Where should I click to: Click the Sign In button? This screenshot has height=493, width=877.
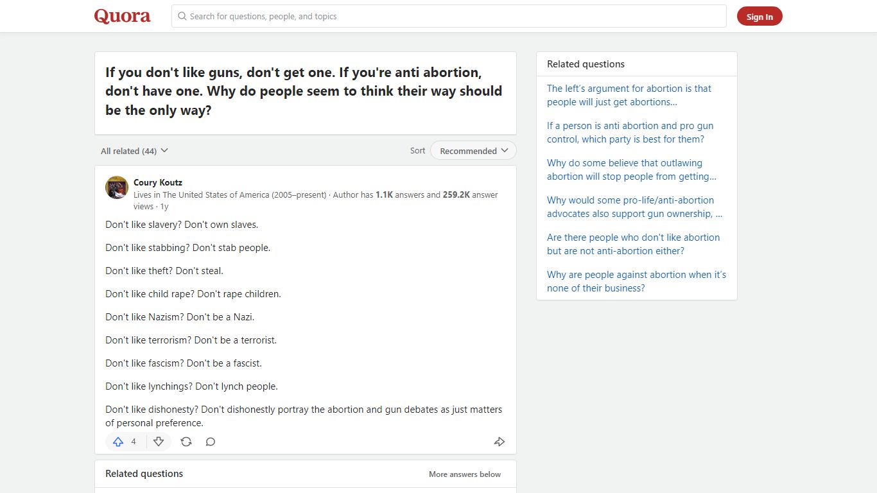pos(760,17)
